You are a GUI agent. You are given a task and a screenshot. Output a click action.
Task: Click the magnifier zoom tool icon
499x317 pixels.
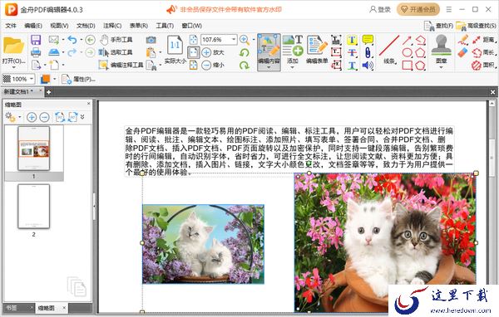pos(245,40)
